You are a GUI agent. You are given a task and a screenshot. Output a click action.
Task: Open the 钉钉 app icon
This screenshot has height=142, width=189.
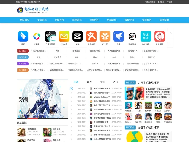(x=23, y=36)
